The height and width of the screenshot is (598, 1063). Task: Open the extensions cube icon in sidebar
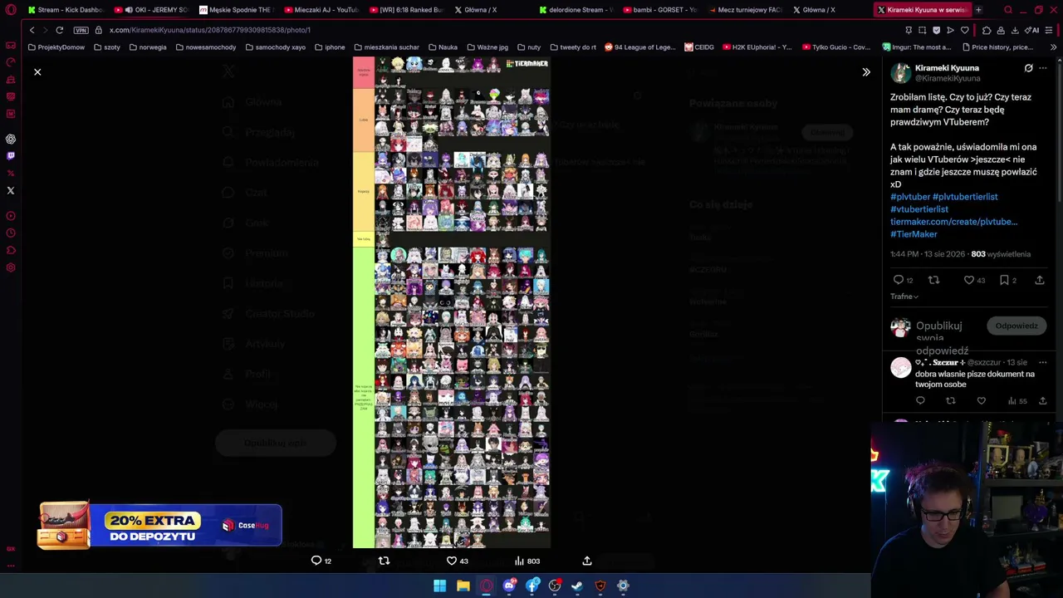pyautogui.click(x=11, y=250)
